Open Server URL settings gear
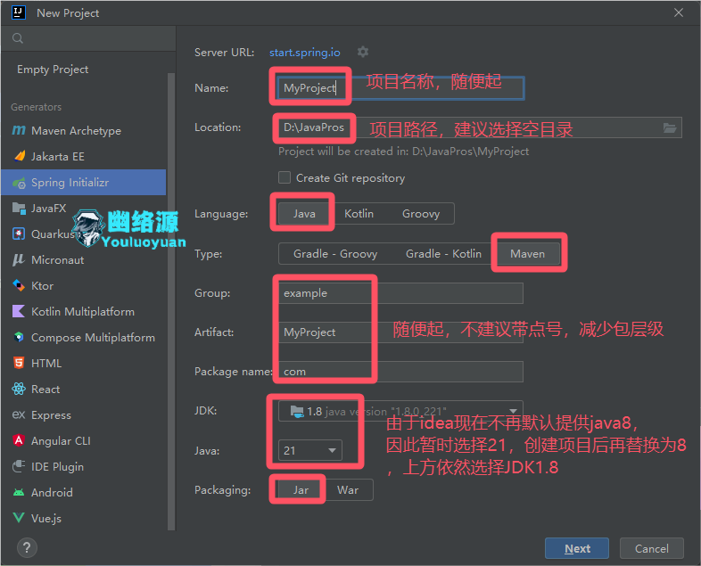701x566 pixels. pos(363,52)
